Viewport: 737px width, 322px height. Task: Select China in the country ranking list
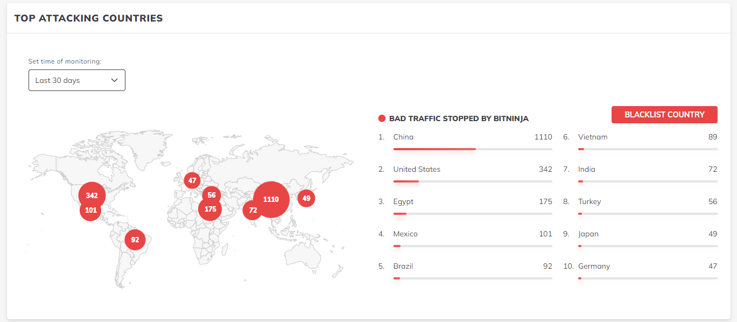403,137
